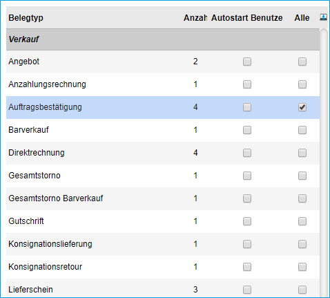The width and height of the screenshot is (330, 298).
Task: Select the Konsignationslieferung row
Action: pyautogui.click(x=163, y=244)
